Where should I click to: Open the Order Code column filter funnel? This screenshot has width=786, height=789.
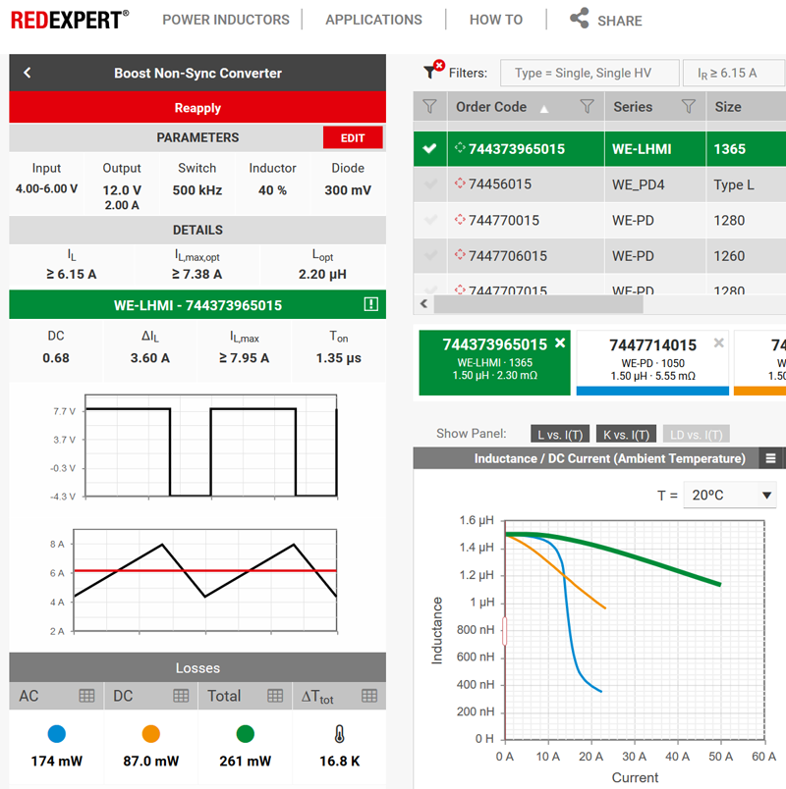click(x=587, y=106)
